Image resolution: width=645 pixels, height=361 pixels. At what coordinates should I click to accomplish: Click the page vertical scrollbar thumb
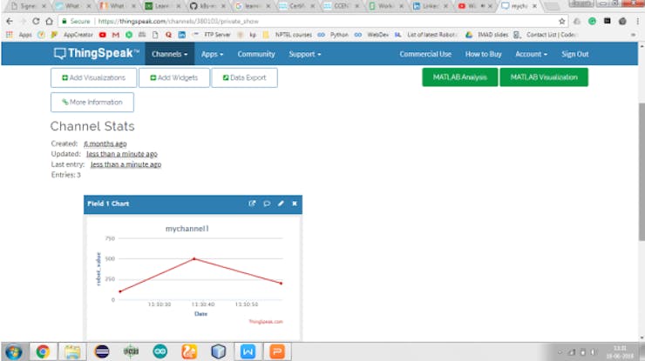(x=642, y=171)
